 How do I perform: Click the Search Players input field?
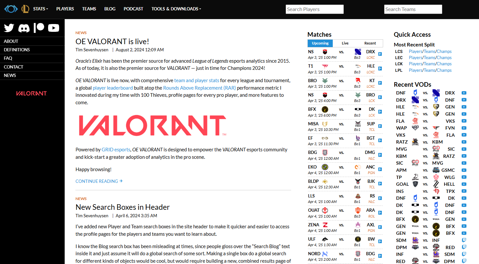click(314, 9)
